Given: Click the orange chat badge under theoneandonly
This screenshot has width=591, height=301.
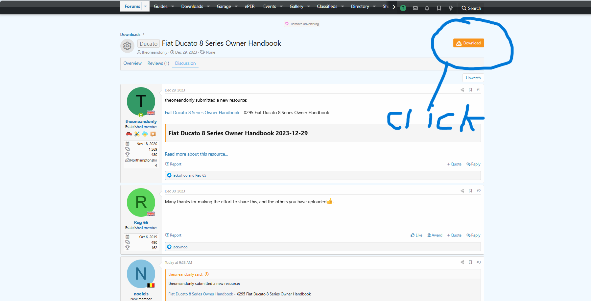Looking at the screenshot, I should point(153,134).
